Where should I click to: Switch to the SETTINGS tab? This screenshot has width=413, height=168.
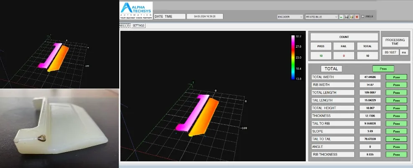click(x=139, y=25)
